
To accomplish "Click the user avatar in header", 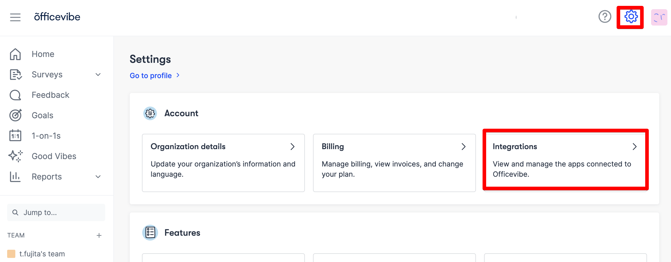I will [659, 17].
